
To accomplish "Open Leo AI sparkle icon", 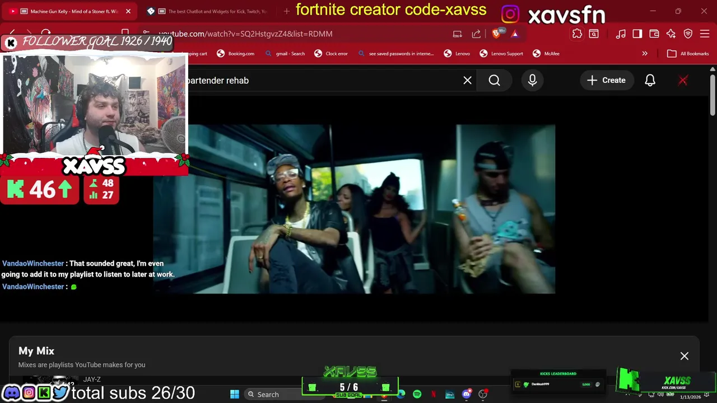I will click(x=671, y=34).
